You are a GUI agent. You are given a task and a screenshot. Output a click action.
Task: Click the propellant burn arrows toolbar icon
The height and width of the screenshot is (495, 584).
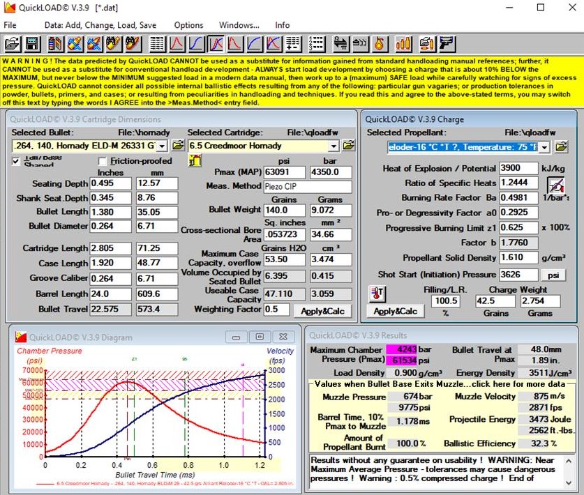coord(360,44)
